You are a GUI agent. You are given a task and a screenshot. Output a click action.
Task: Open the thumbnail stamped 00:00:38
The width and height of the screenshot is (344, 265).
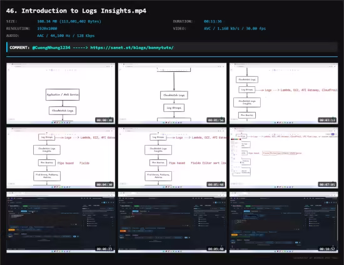click(x=61, y=93)
